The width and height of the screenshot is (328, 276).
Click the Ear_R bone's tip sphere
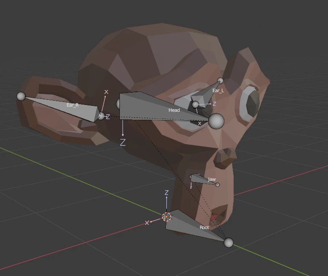point(21,96)
